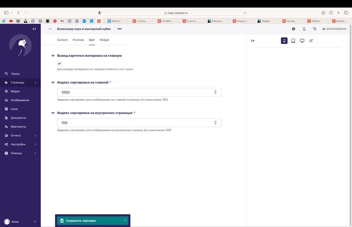Expand more save actions next to Сохранить черновик
Screen dimensions: 352x227
tap(125, 220)
